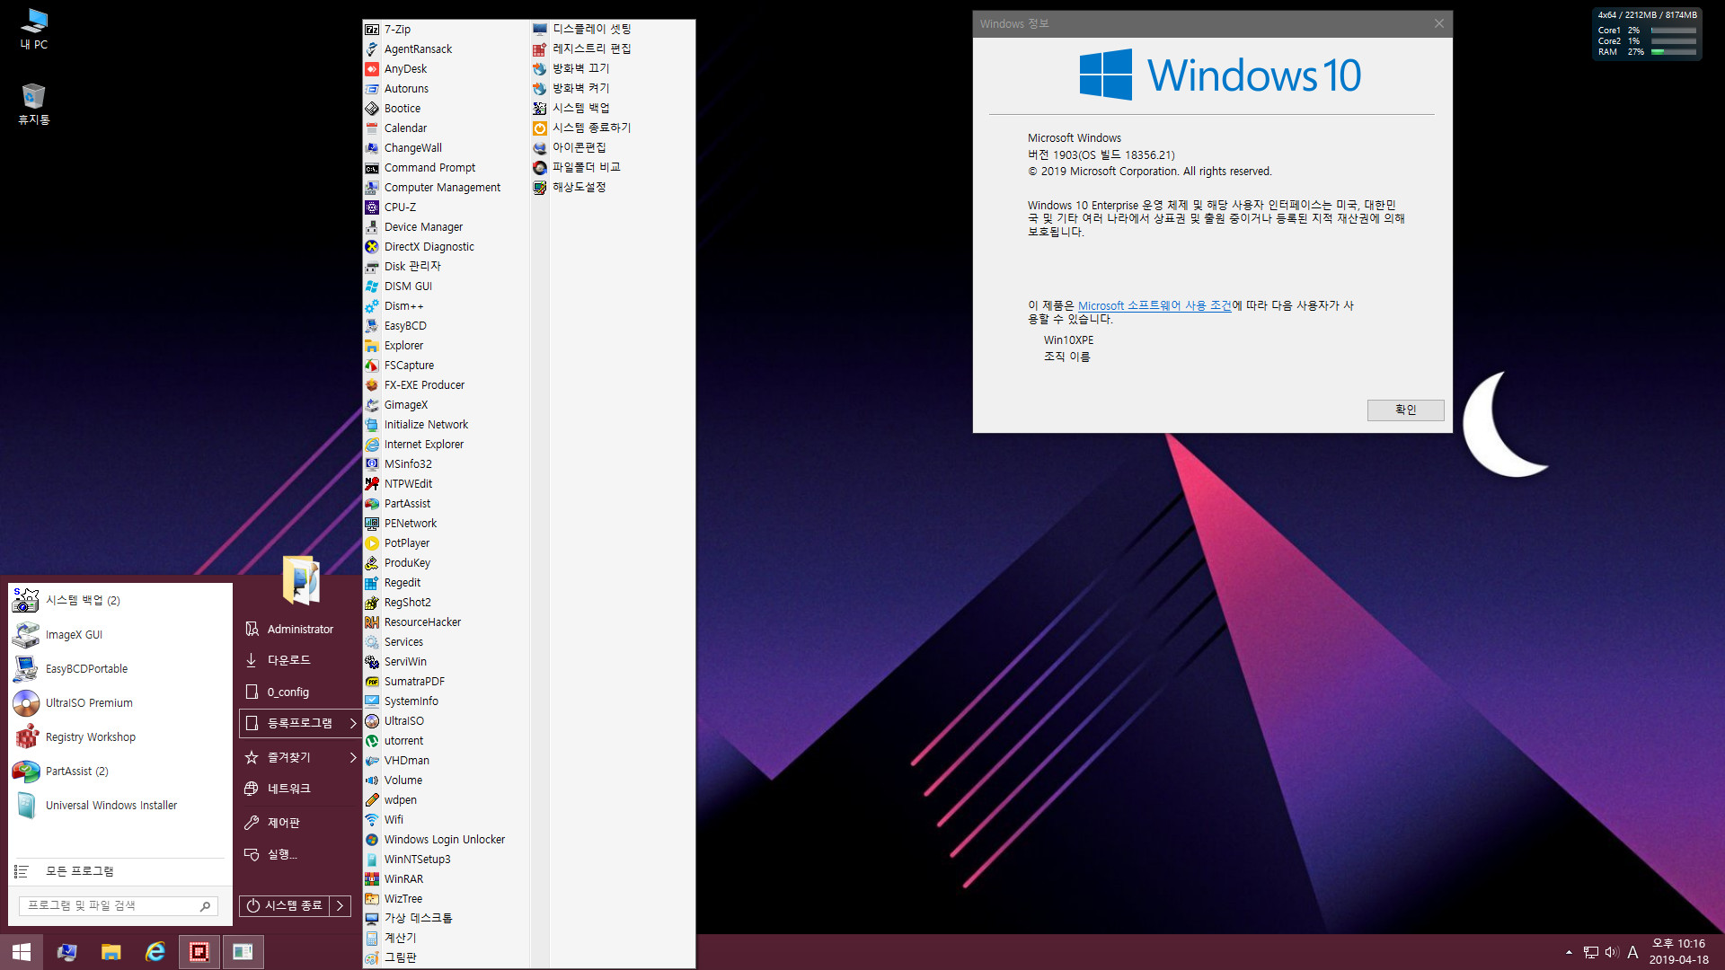Viewport: 1725px width, 970px height.
Task: Select 시스템 종료하기 entry
Action: (x=591, y=128)
